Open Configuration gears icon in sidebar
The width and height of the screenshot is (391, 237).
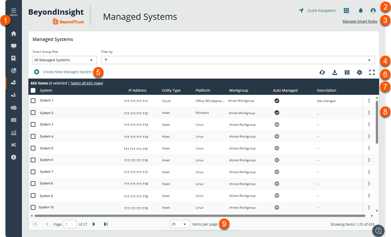click(x=14, y=145)
